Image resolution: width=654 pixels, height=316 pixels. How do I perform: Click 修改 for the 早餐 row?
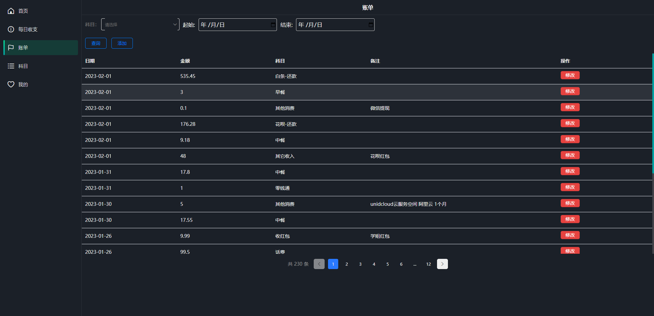point(570,91)
